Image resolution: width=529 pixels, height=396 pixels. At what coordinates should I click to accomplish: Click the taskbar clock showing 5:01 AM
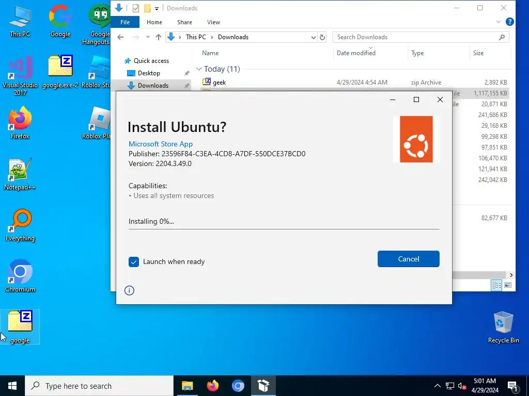pos(485,386)
